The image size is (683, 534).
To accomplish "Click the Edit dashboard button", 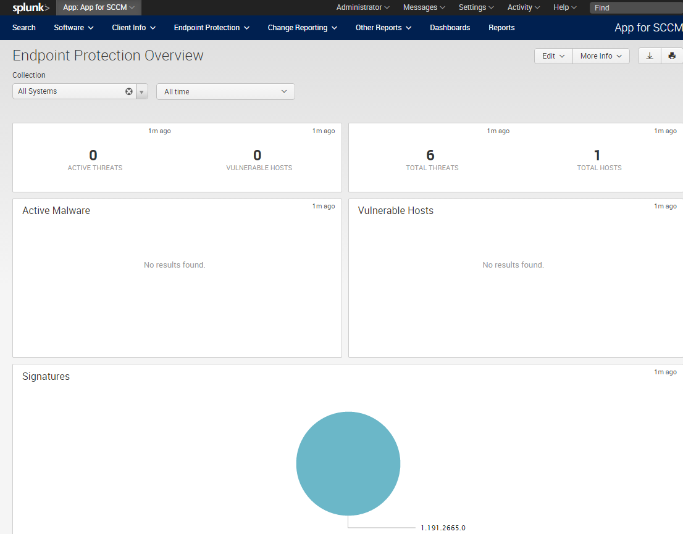I will click(x=553, y=56).
